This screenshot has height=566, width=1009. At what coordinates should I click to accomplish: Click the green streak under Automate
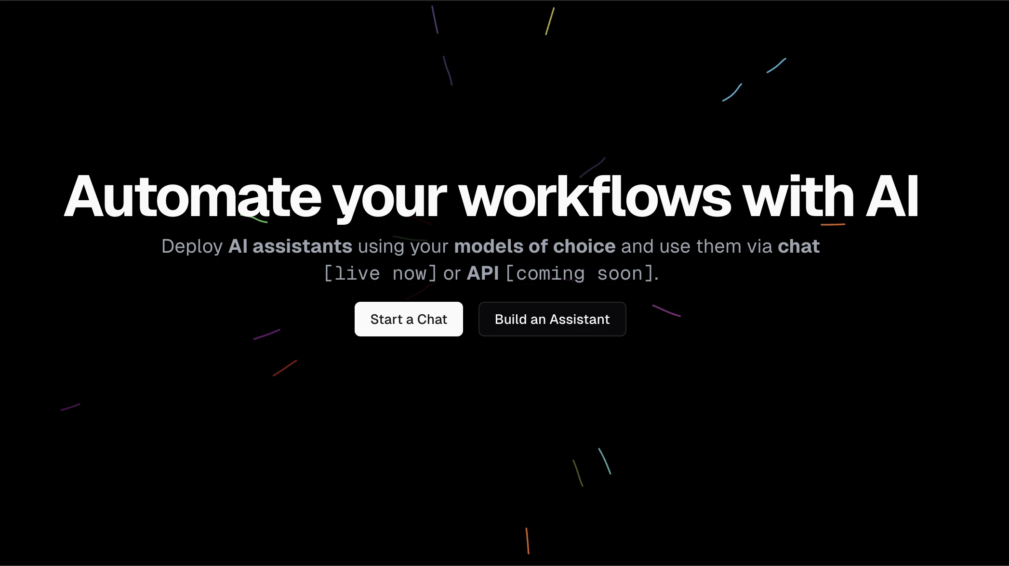pyautogui.click(x=254, y=219)
